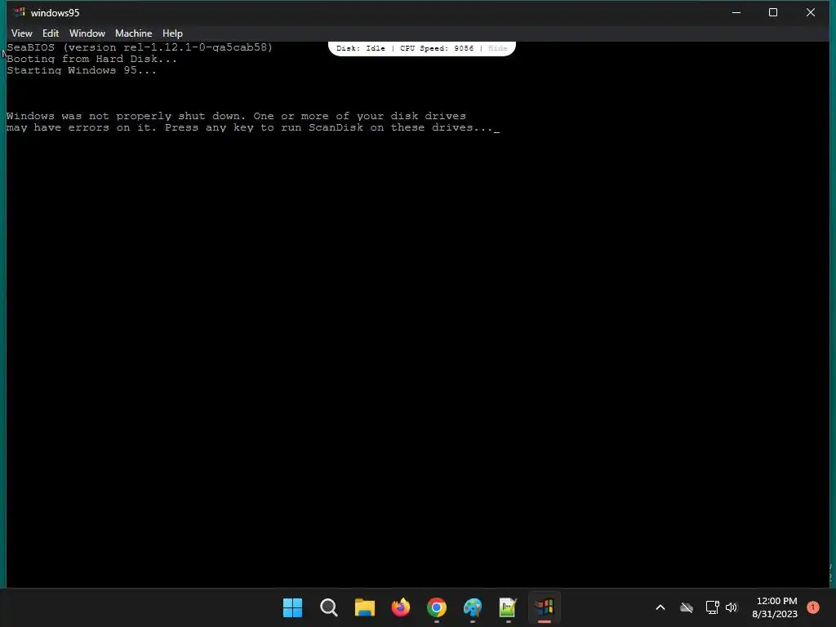Open the Paint app in taskbar
The height and width of the screenshot is (627, 836).
(473, 607)
